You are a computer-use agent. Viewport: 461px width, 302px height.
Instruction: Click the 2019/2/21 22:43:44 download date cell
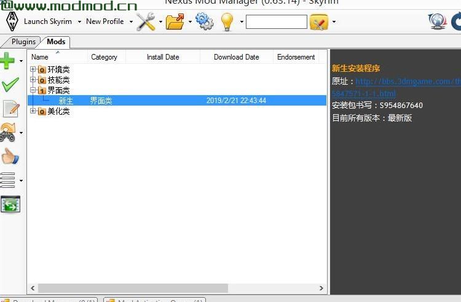236,101
